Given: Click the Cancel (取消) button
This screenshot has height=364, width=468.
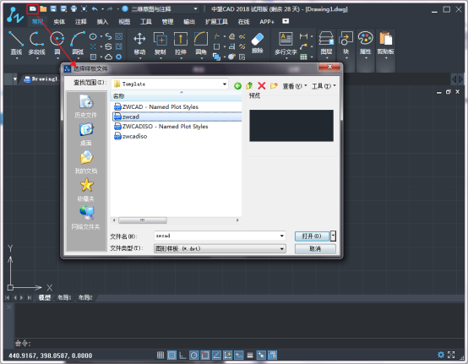Looking at the screenshot, I should tap(315, 248).
